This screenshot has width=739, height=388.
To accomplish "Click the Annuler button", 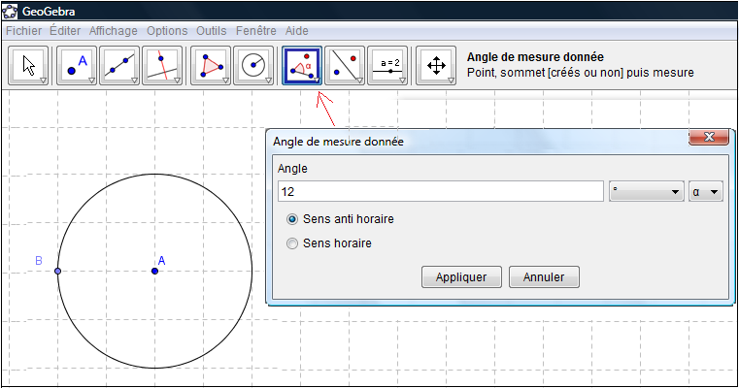I will coord(544,276).
